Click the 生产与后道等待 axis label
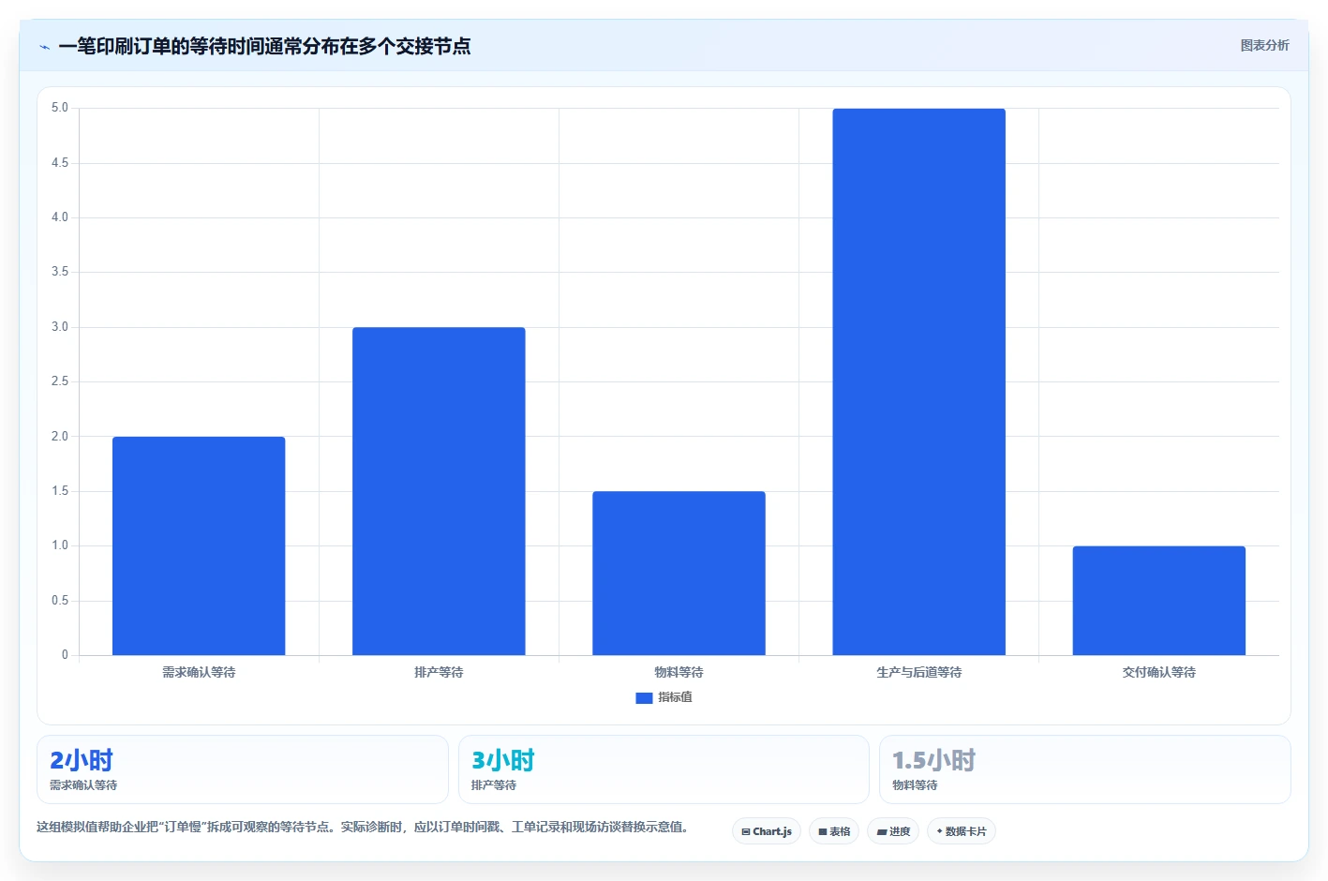 pyautogui.click(x=918, y=672)
